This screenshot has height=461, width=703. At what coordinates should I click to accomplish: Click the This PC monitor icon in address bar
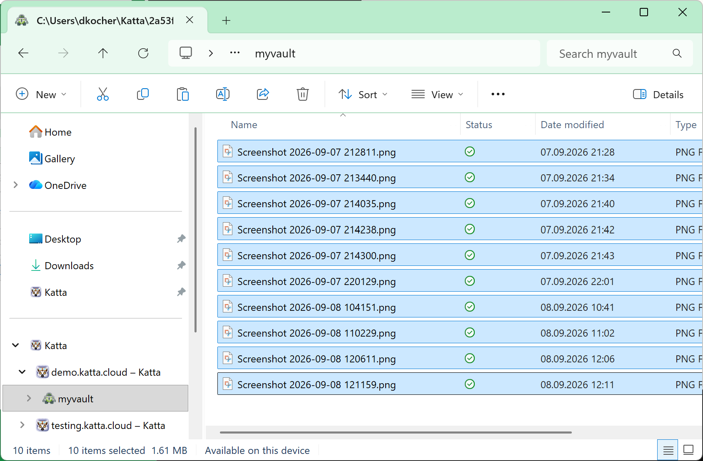tap(186, 53)
